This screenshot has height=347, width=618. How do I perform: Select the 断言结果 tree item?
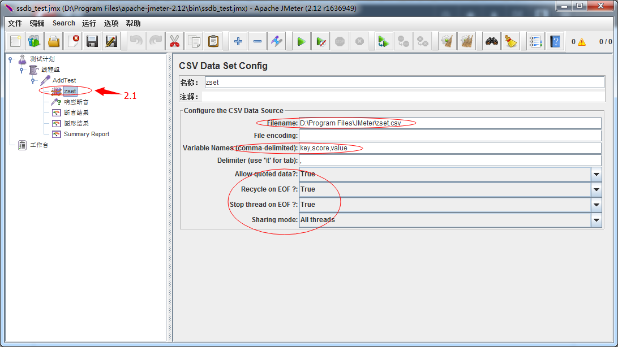[x=76, y=112]
